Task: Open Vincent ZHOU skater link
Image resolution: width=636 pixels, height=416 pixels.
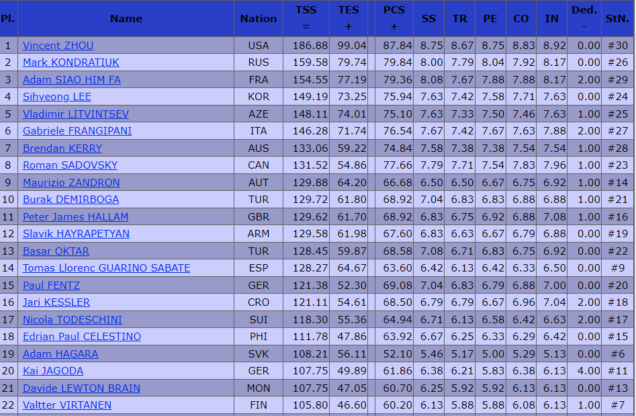Action: [58, 46]
